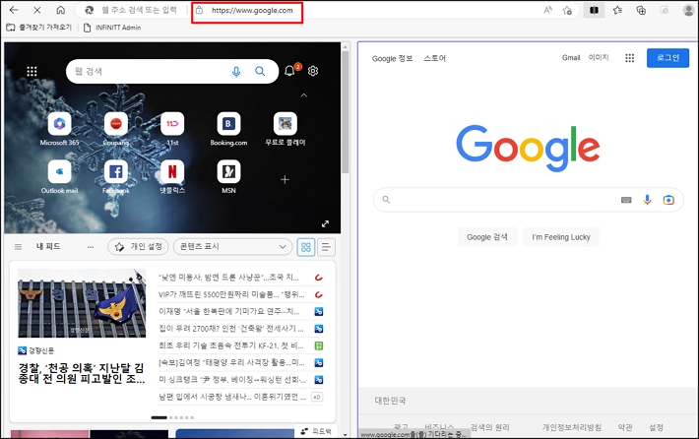Click the I'm Feeling Lucky button
Screen dimensions: 699x439
[561, 237]
